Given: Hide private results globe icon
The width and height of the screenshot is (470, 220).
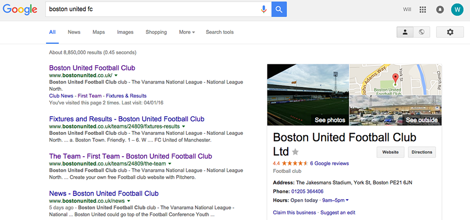Looking at the screenshot, I should [x=421, y=32].
